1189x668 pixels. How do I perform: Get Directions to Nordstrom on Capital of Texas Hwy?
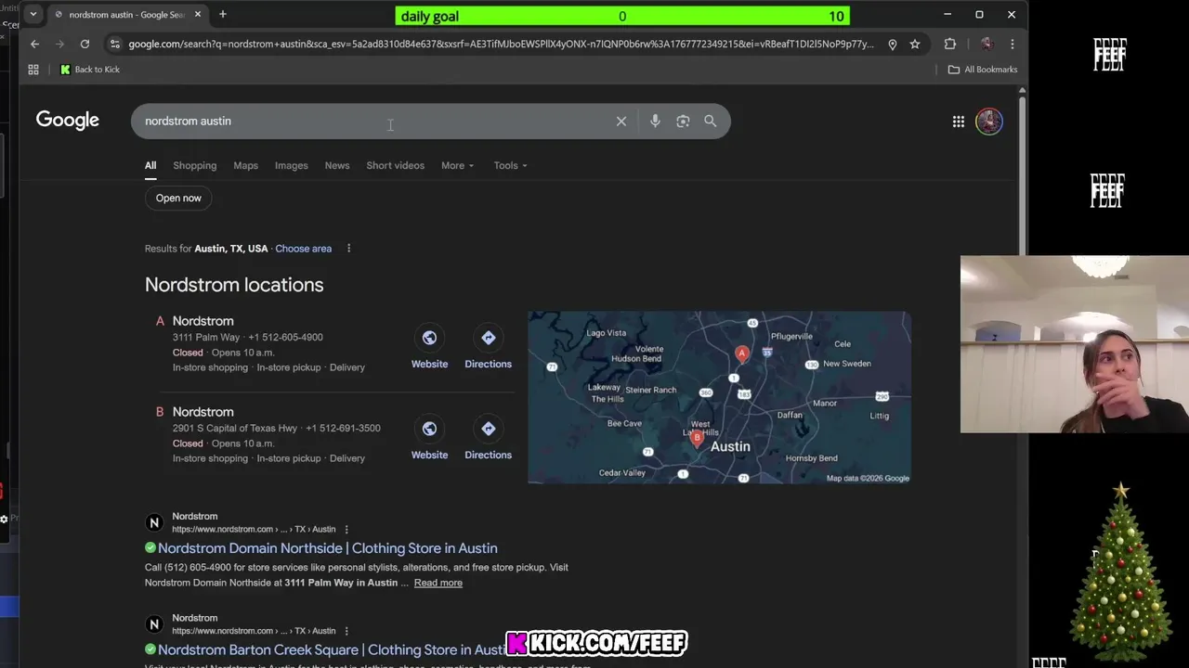[488, 439]
